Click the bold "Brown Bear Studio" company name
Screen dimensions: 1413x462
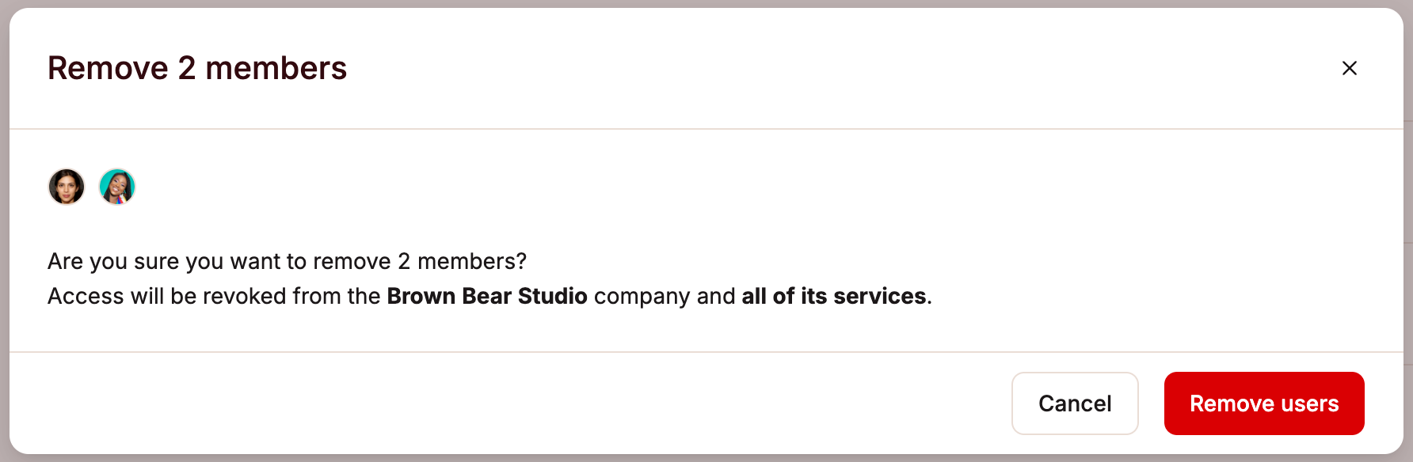(487, 296)
